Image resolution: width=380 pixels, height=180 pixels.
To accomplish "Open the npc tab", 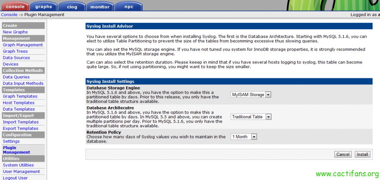I will point(128,6).
